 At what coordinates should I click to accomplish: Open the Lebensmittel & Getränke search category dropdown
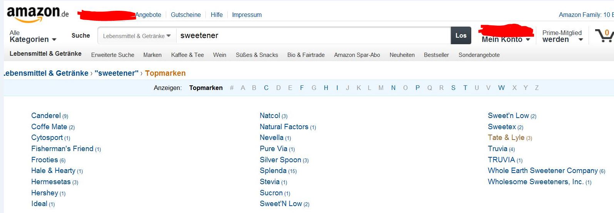(x=137, y=36)
